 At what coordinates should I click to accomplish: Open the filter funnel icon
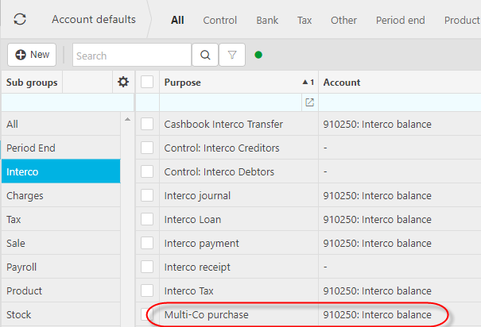point(231,56)
